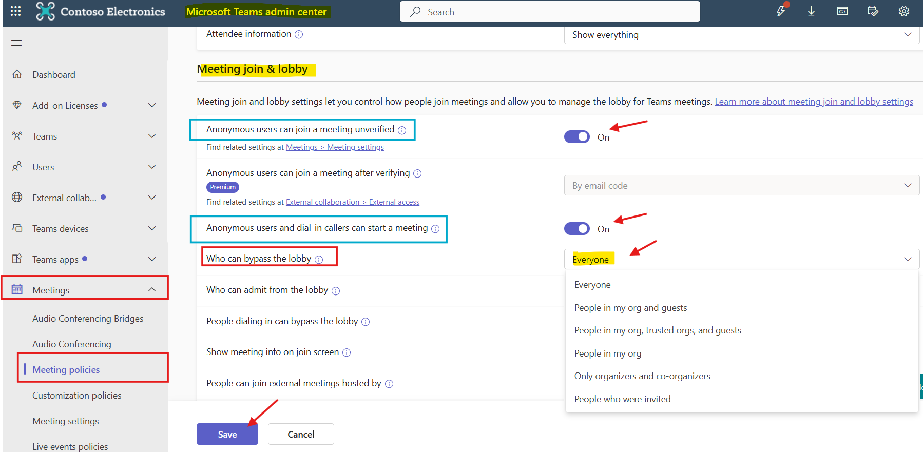Expand the External collaboration section

[x=152, y=198]
